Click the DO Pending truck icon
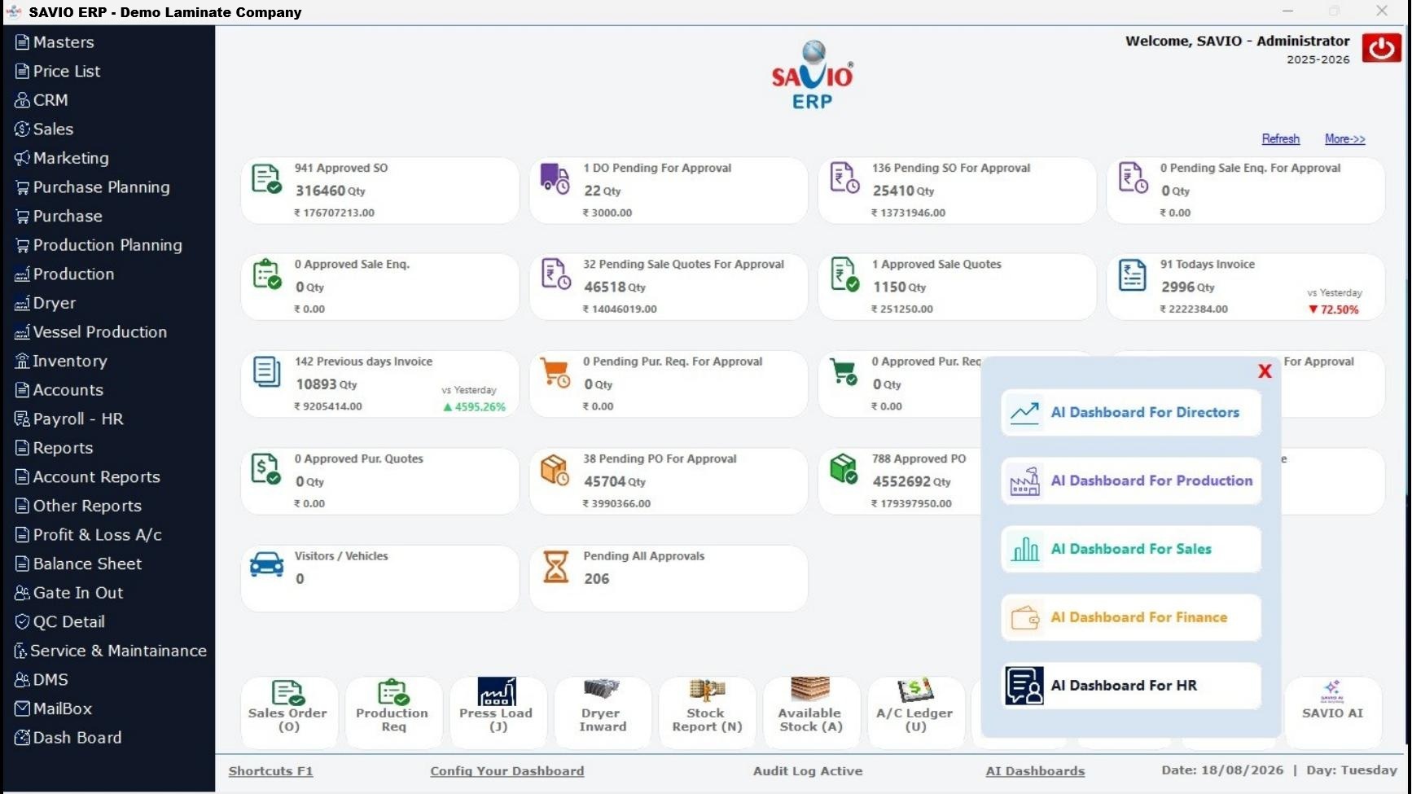 555,178
